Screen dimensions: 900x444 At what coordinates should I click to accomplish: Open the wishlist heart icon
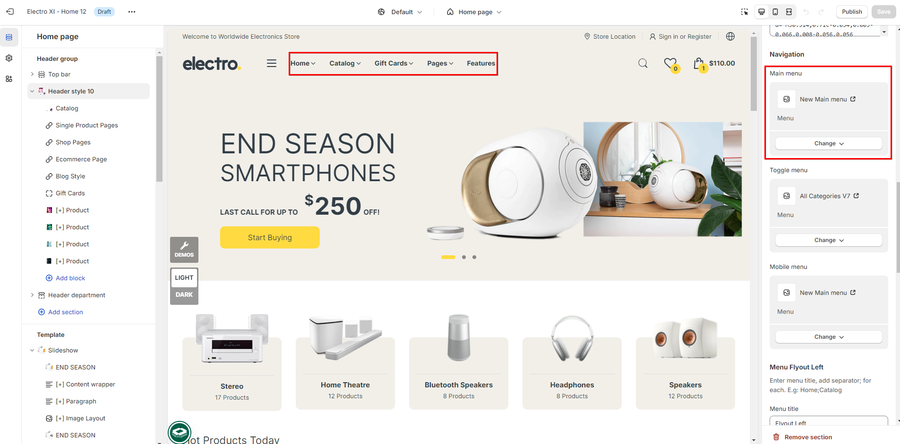(x=670, y=63)
